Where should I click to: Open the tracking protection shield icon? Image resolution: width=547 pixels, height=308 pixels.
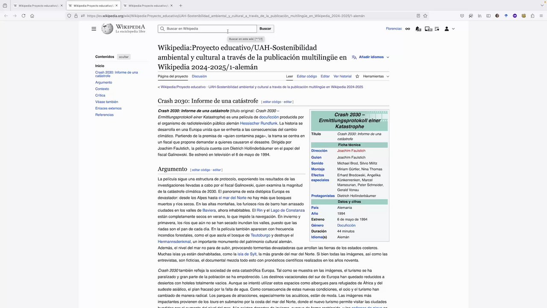click(x=69, y=16)
